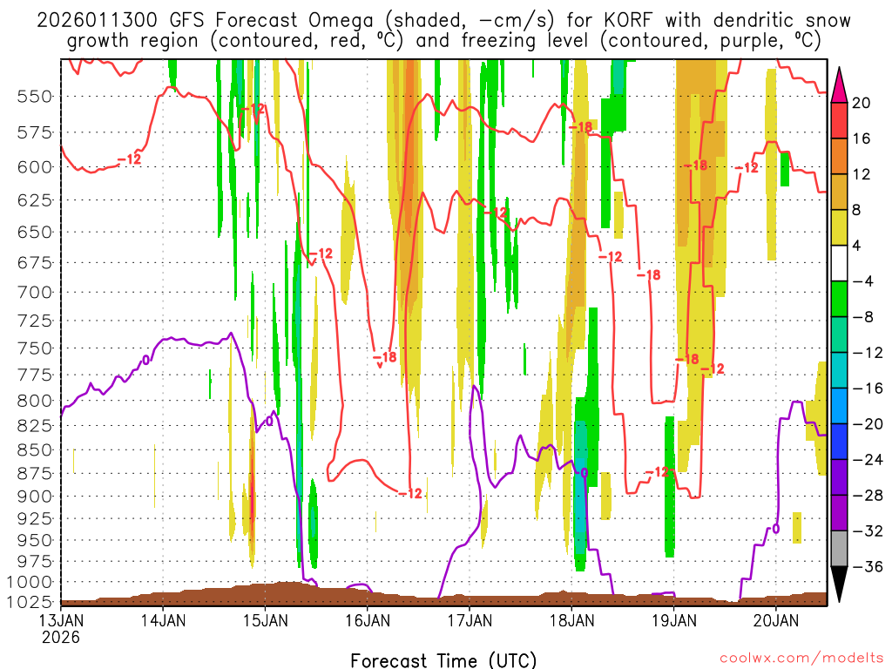Select the dark blue -24 to -20 colorbar swatch

tap(839, 442)
